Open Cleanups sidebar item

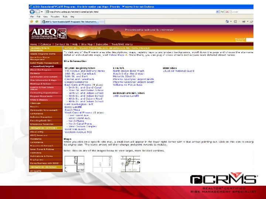[x=46, y=103]
